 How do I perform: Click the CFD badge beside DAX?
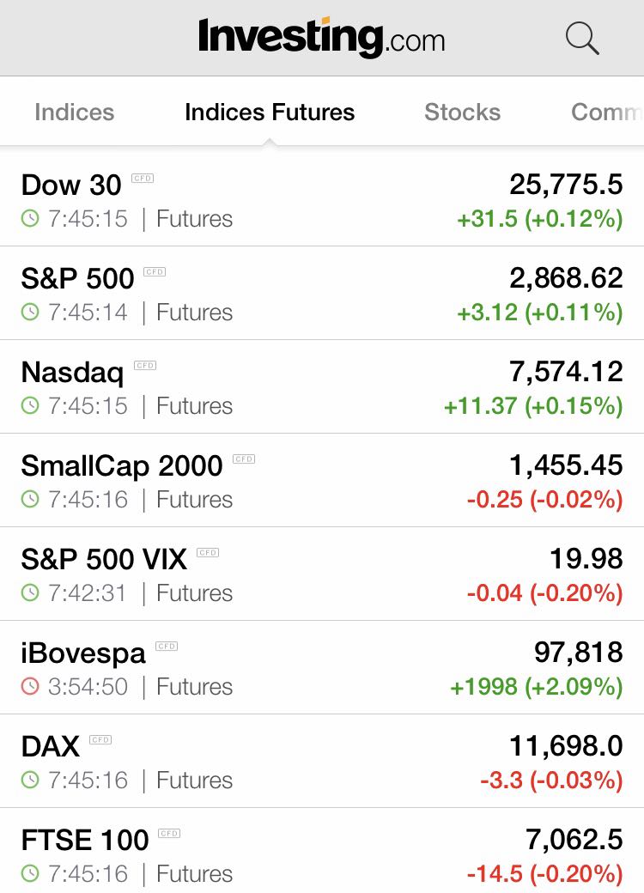100,740
